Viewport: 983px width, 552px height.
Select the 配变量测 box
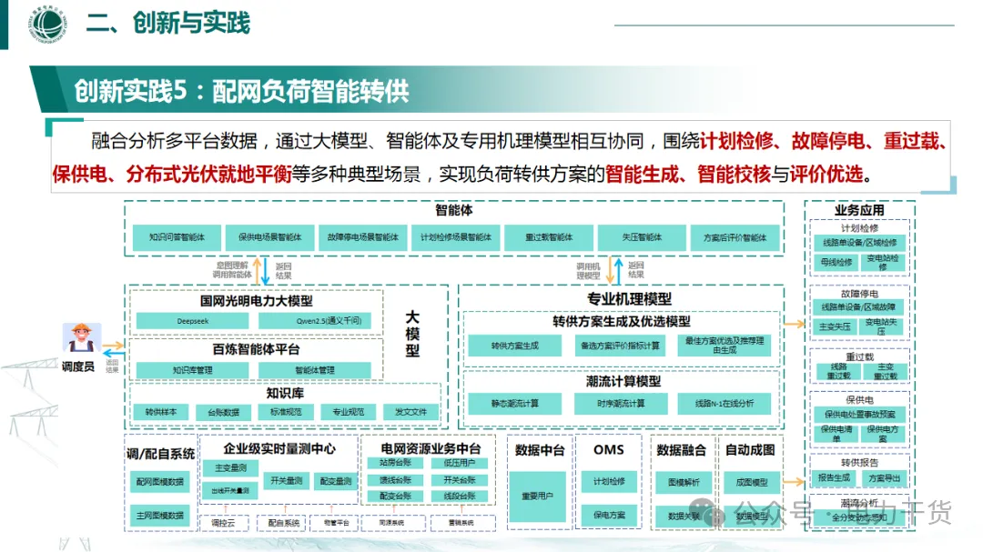(x=336, y=481)
